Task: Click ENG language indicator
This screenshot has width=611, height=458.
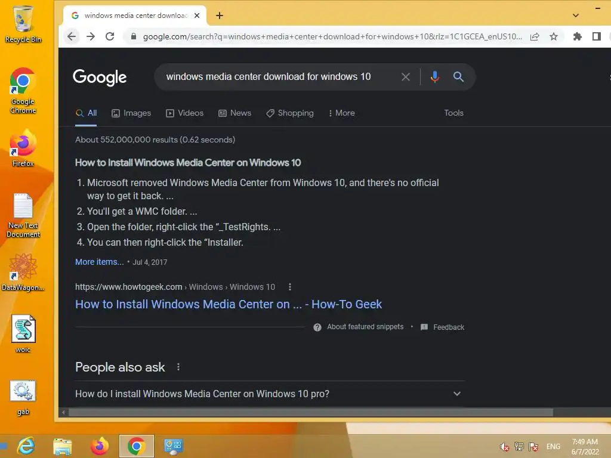Action: pos(553,447)
